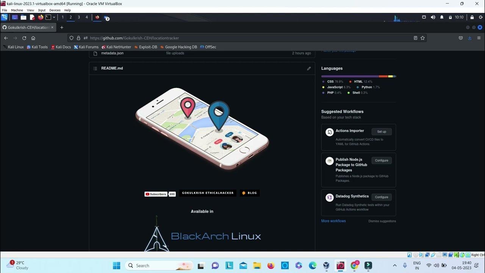The height and width of the screenshot is (273, 485).
Task: Open the VirtualBox Devices menu
Action: click(x=55, y=10)
